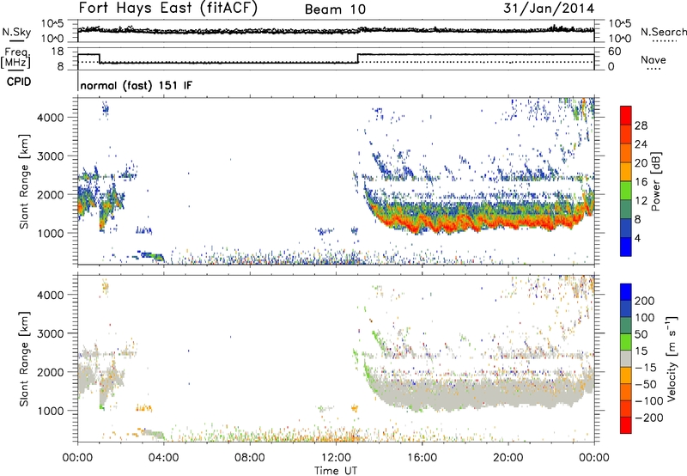Click the bright blue bottom segment of Power color bar

[626, 247]
